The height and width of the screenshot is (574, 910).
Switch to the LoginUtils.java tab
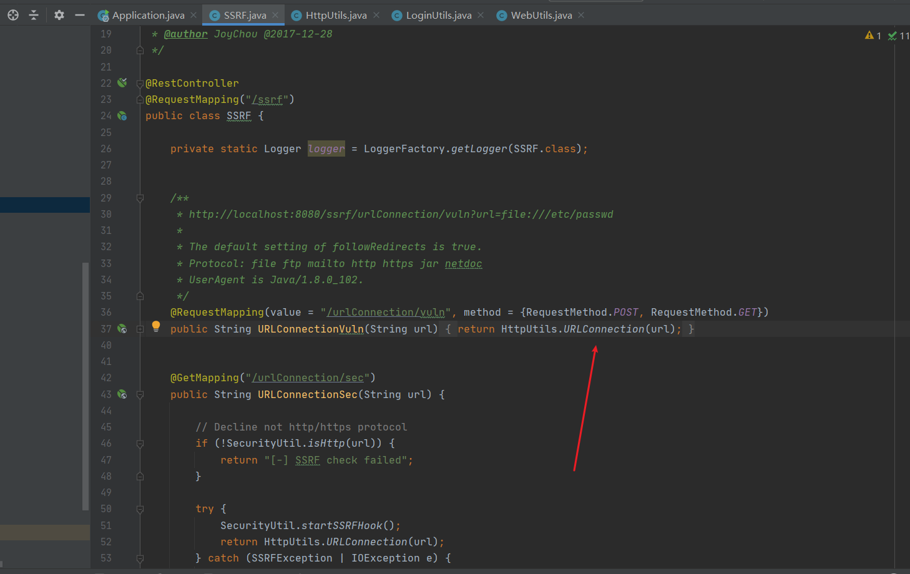(439, 15)
